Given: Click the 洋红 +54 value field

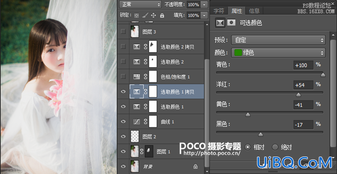Looking at the screenshot, I should pos(303,85).
